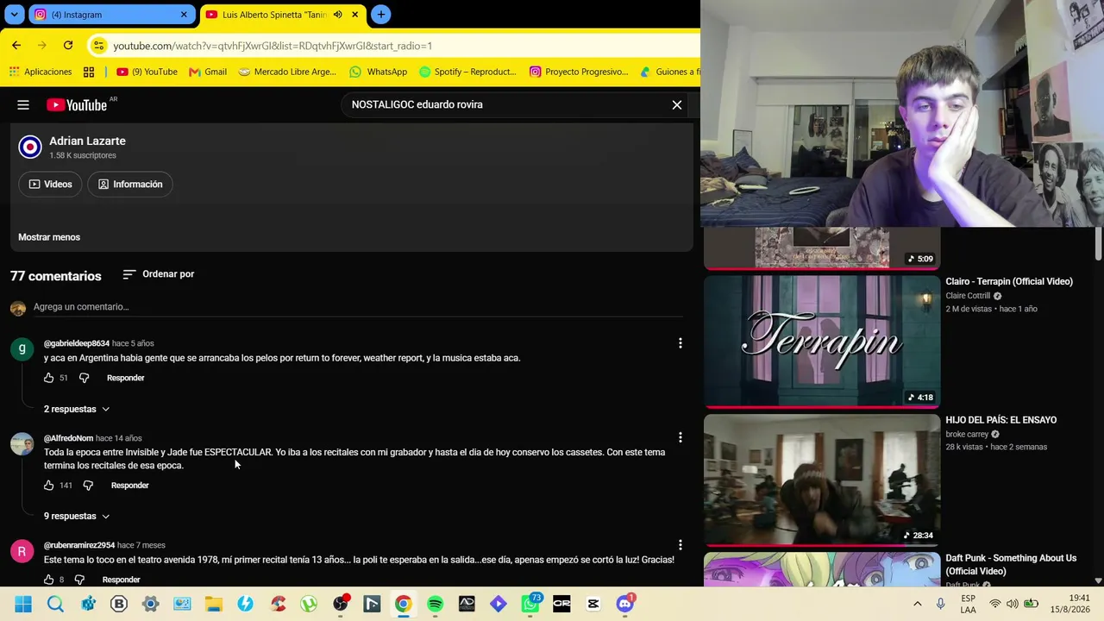Image resolution: width=1104 pixels, height=621 pixels.
Task: Reply to @gabrieldeep8634 with Responder
Action: point(126,378)
